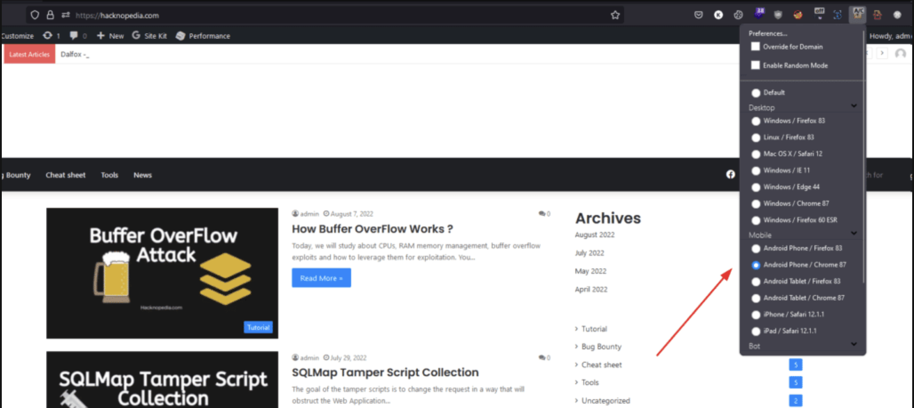Select Android Phone / Chrome 87 radio
This screenshot has height=408, width=914.
point(756,265)
